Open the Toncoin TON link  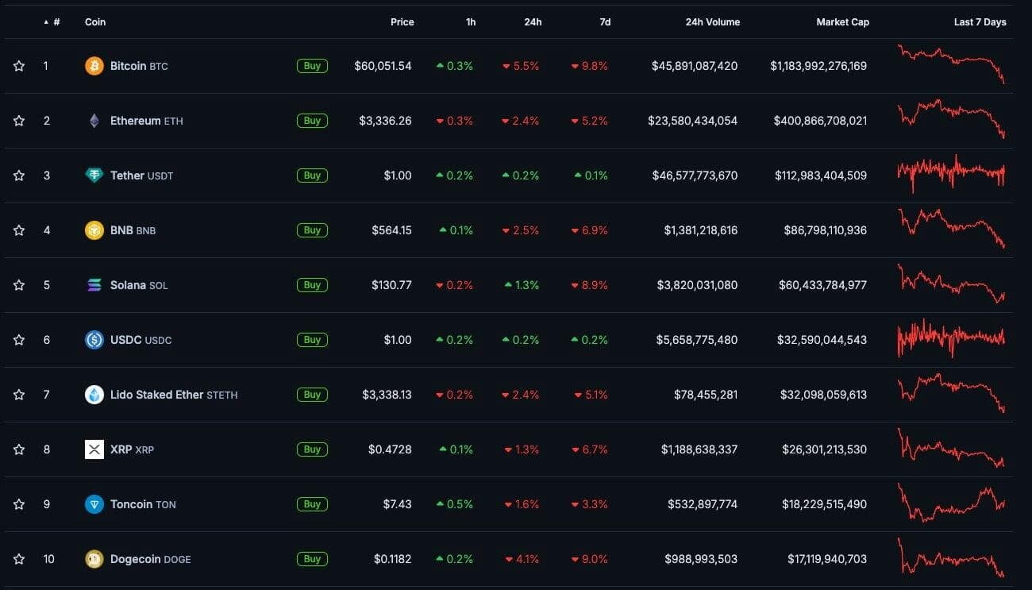pos(143,504)
